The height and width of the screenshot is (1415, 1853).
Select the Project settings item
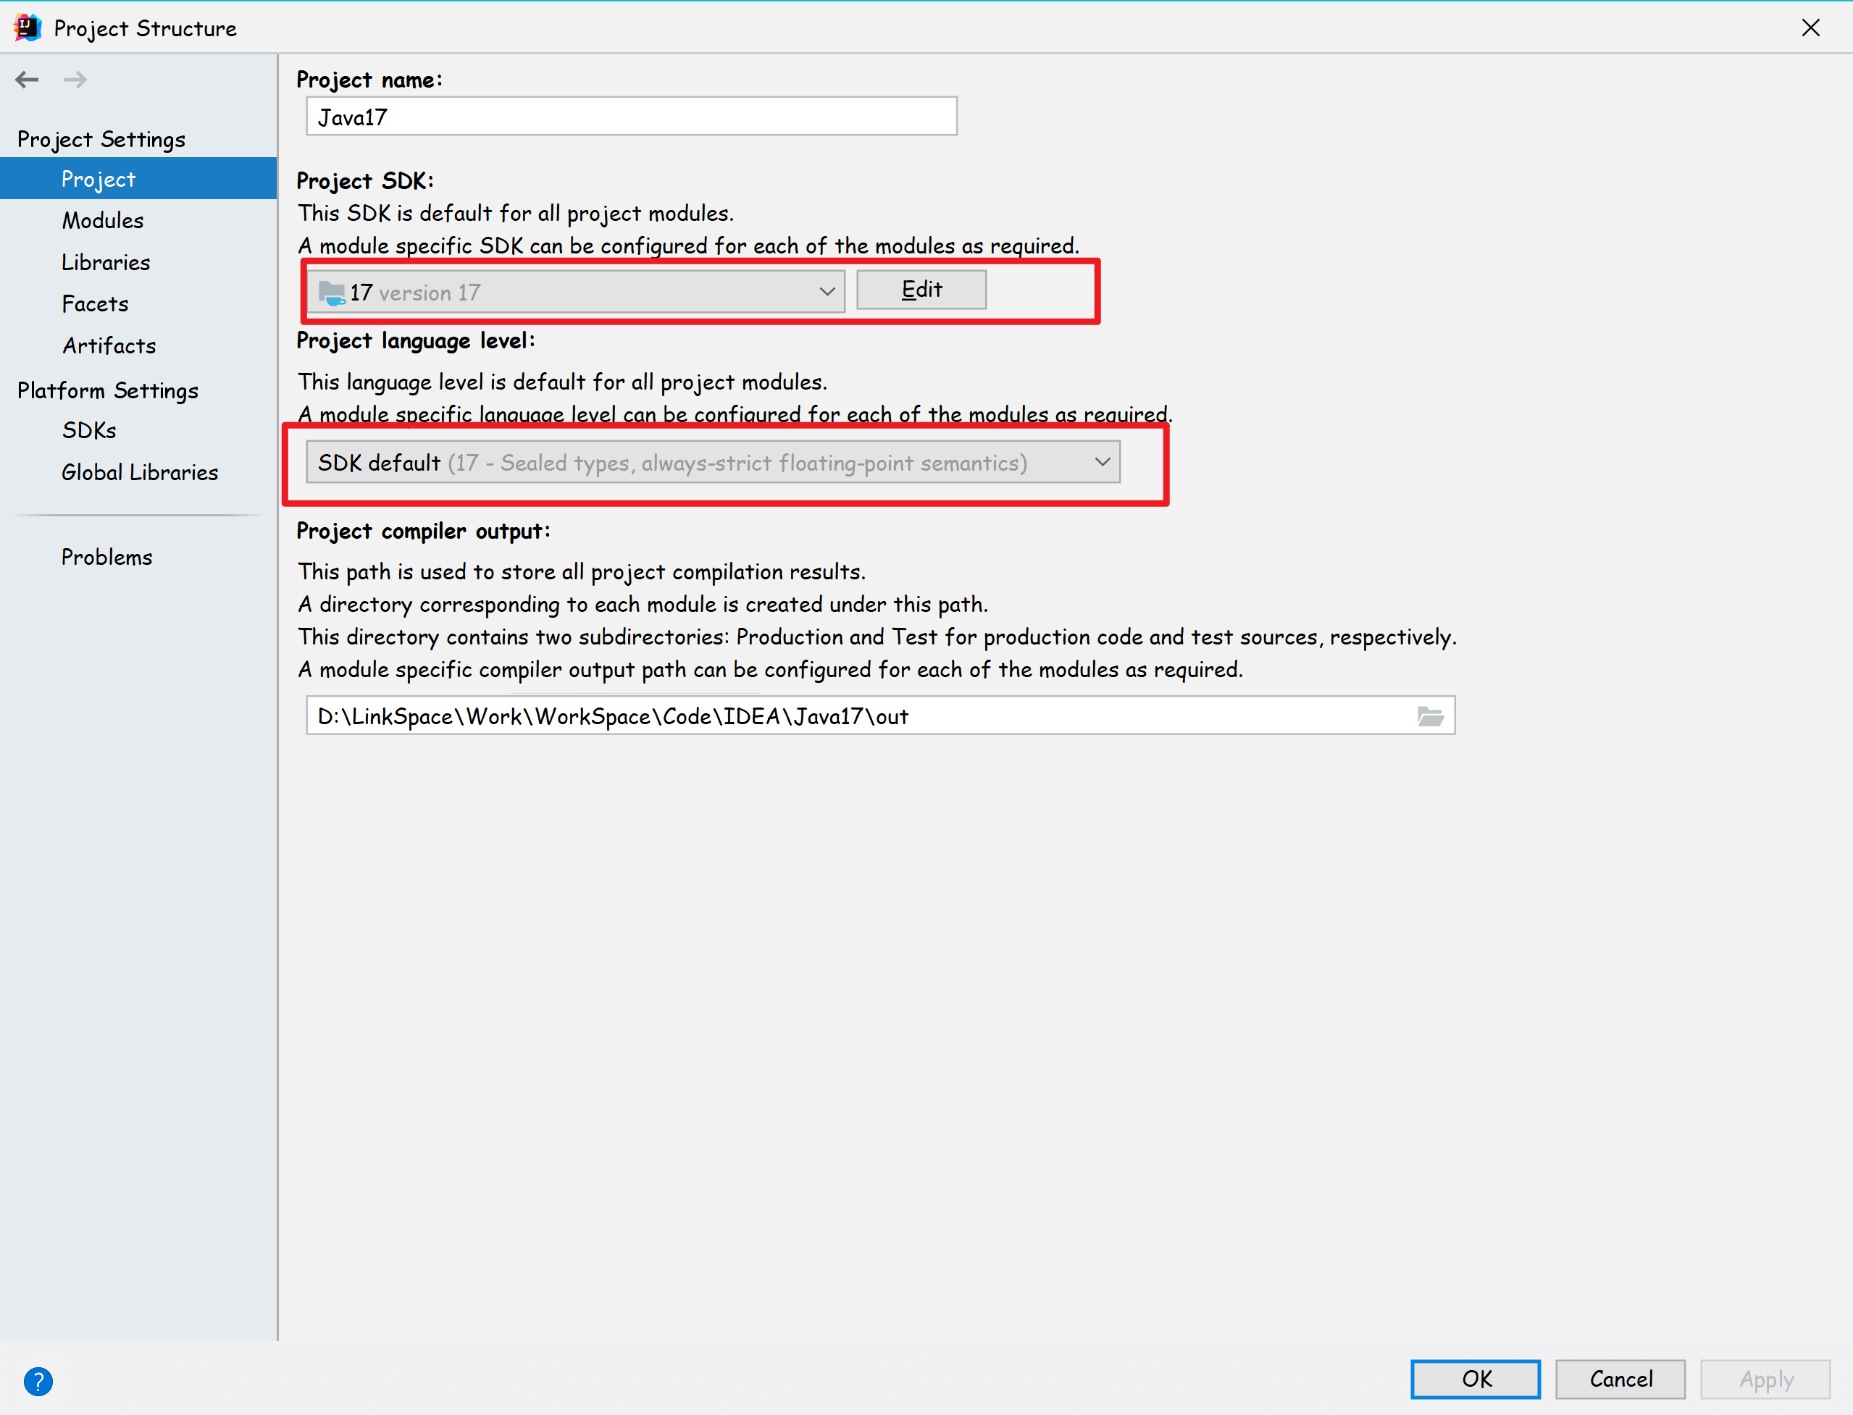98,180
